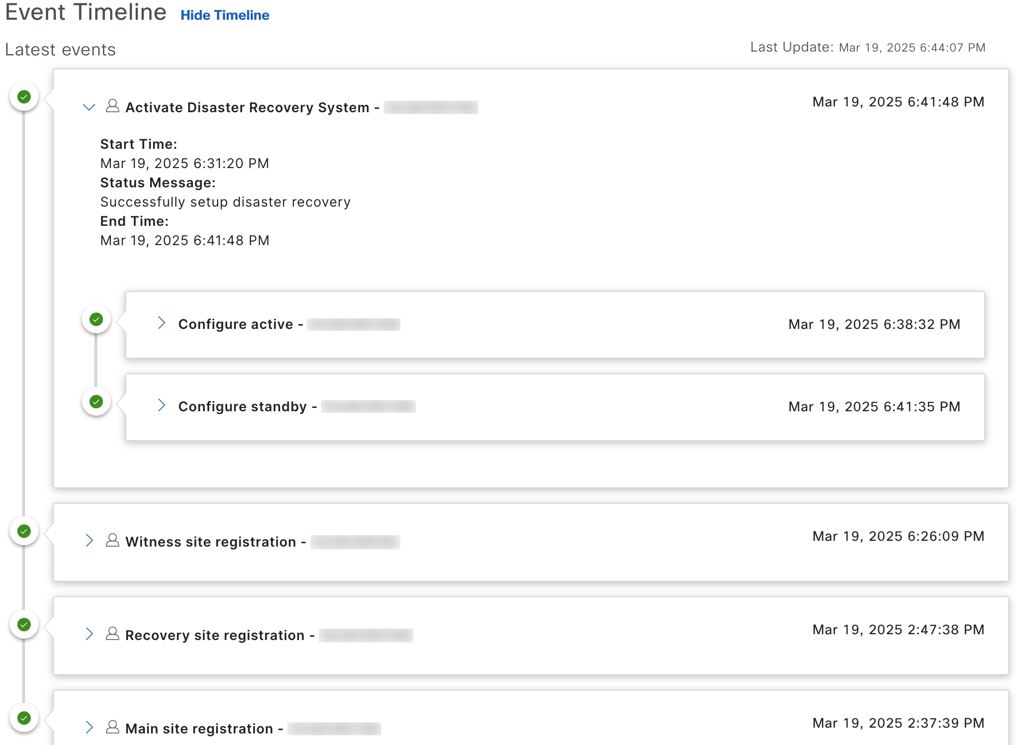The image size is (1016, 745).
Task: Click green check marker for Recovery site registration
Action: pyautogui.click(x=24, y=625)
